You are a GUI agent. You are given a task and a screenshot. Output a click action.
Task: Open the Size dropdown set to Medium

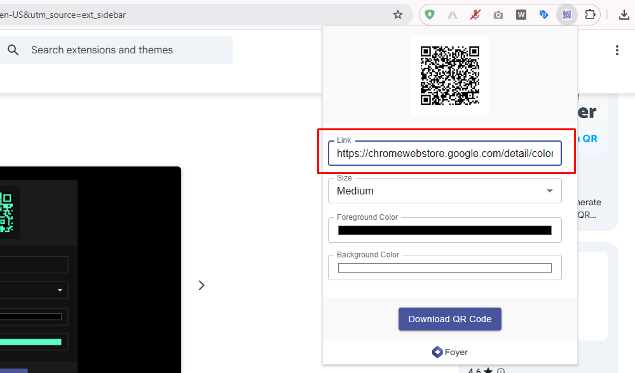pyautogui.click(x=445, y=191)
